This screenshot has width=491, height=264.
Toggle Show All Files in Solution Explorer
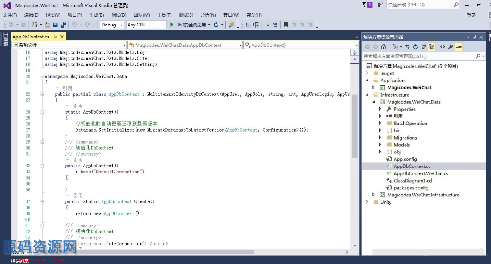coord(432,47)
